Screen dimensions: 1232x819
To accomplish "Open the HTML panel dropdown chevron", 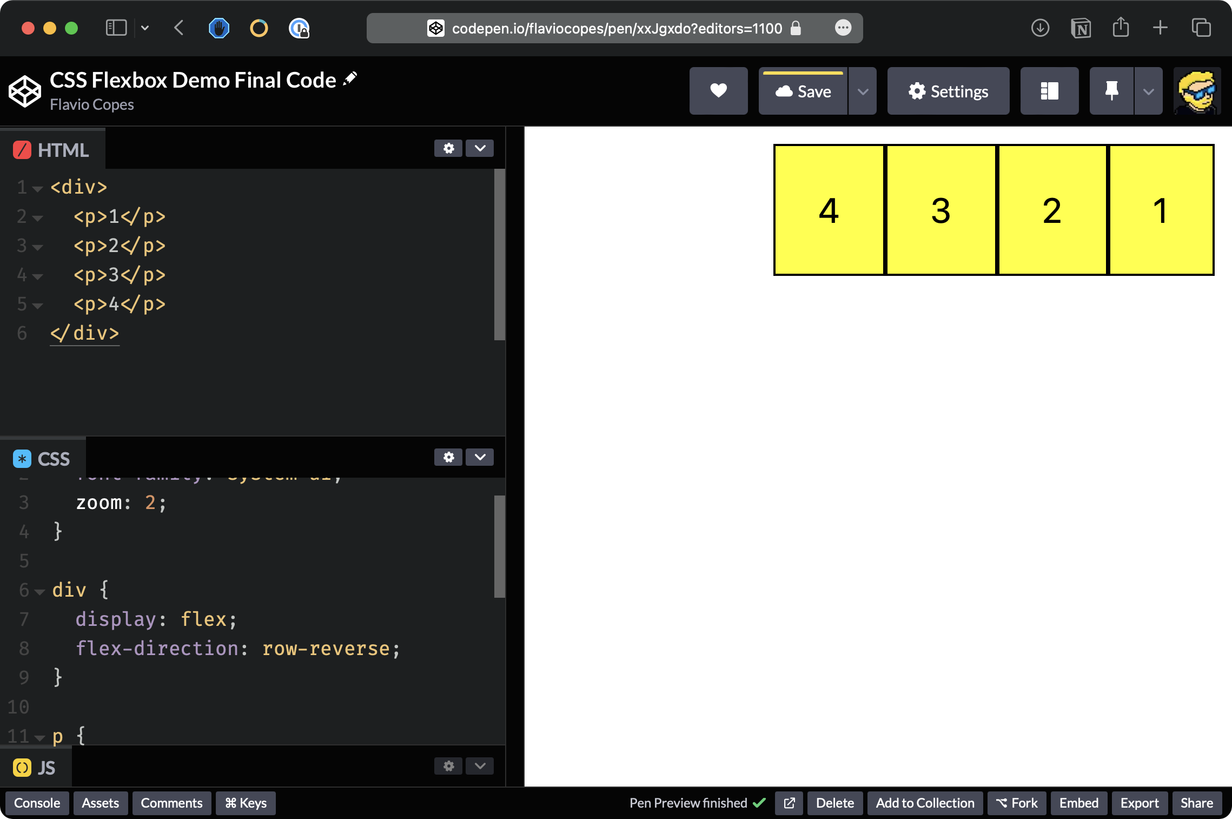I will tap(480, 148).
